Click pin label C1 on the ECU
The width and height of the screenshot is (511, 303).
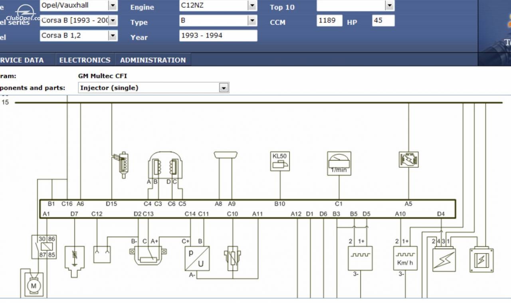pos(339,204)
